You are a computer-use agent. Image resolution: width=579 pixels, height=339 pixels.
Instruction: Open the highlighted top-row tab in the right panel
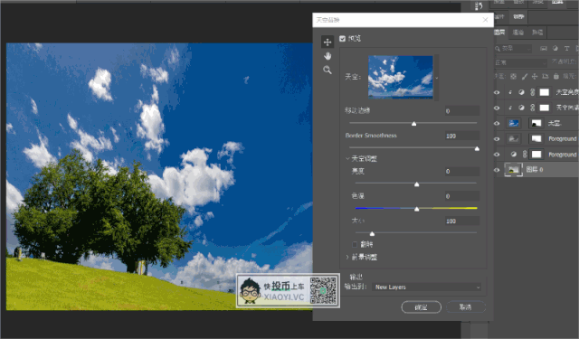(x=557, y=2)
